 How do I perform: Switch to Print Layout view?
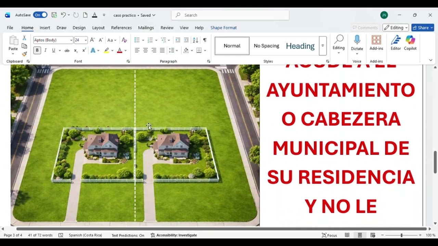[x=360, y=235]
